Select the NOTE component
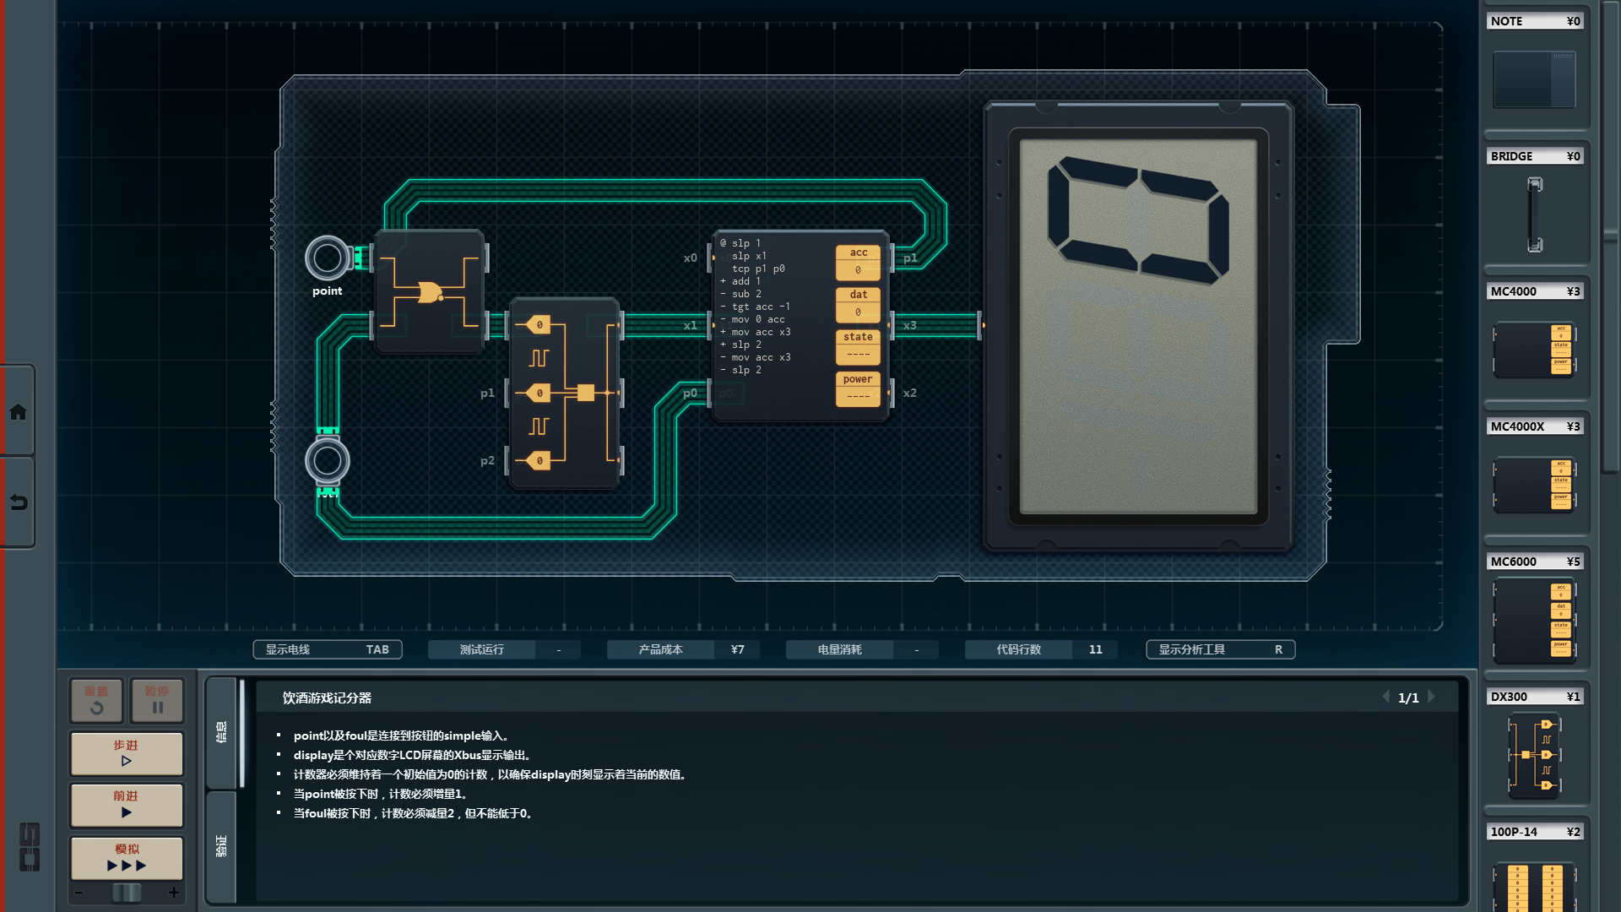Viewport: 1621px width, 912px height. click(x=1534, y=79)
